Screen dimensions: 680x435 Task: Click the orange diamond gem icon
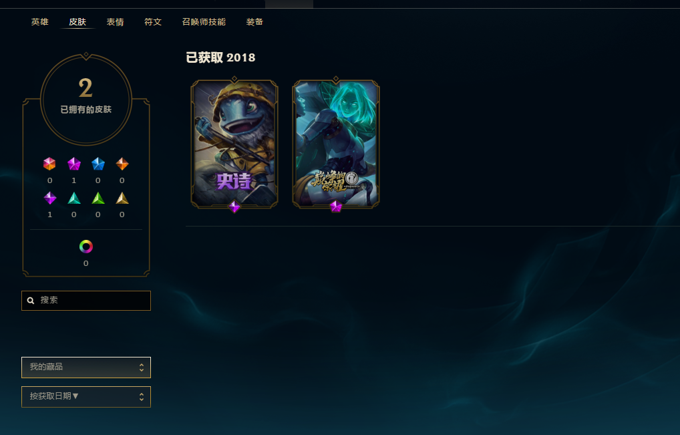coord(122,164)
